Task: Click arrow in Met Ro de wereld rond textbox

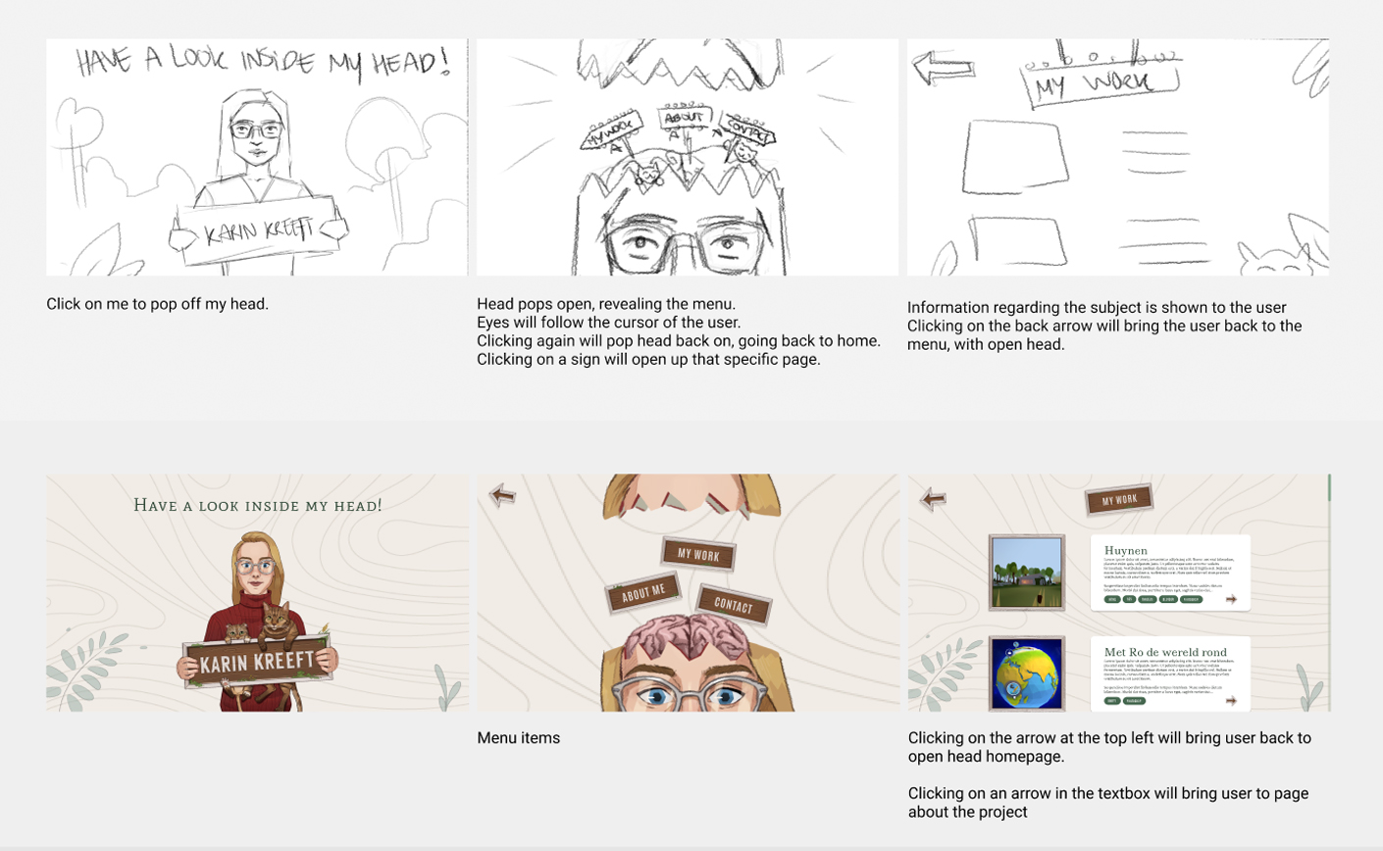Action: click(1232, 701)
